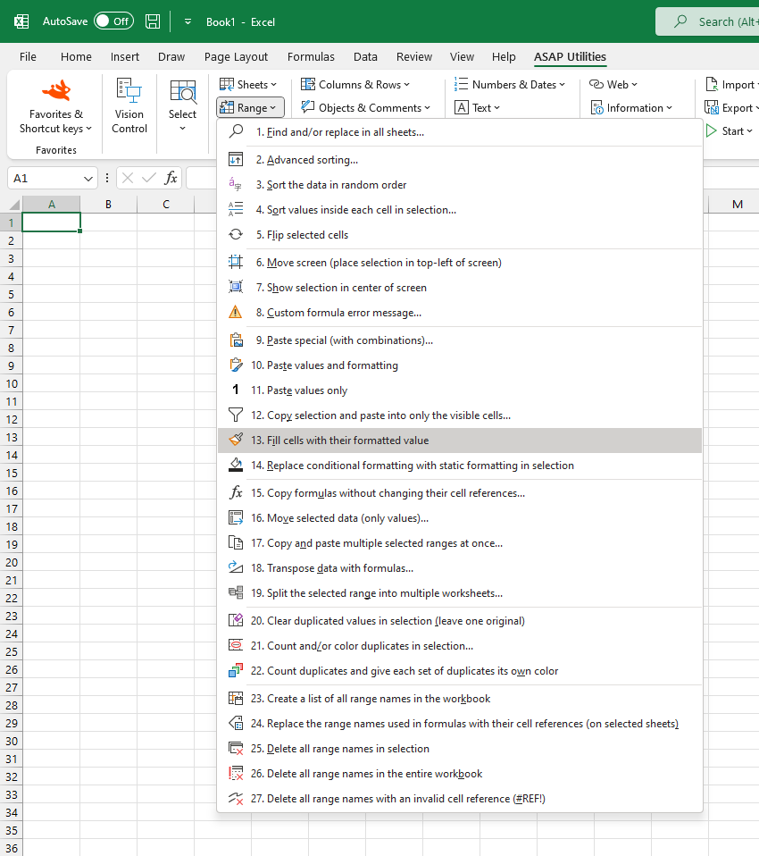The width and height of the screenshot is (759, 856).
Task: Open the File tab
Action: 28,57
